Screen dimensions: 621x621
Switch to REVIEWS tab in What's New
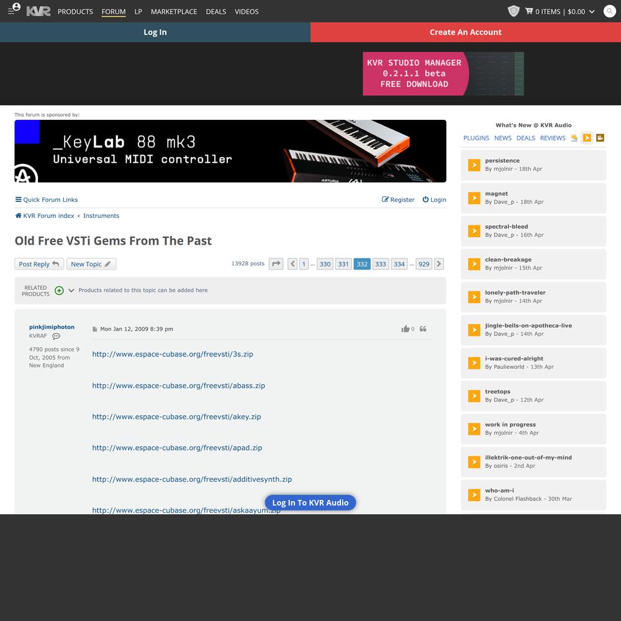click(553, 138)
